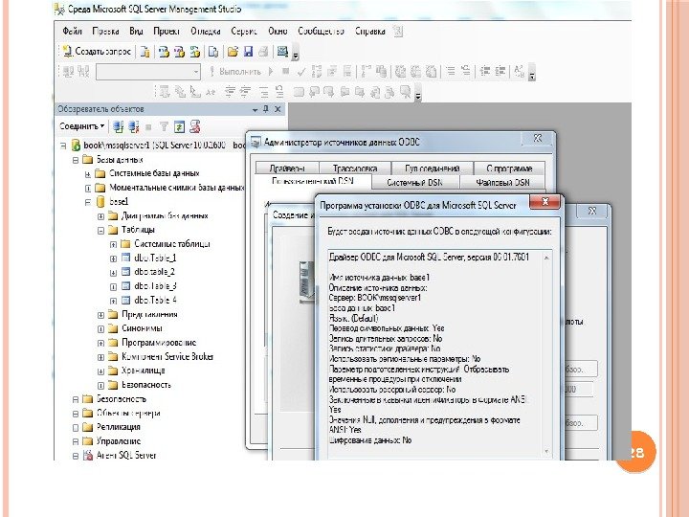Image resolution: width=689 pixels, height=517 pixels.
Task: Click the Open File folder icon
Action: (233, 52)
